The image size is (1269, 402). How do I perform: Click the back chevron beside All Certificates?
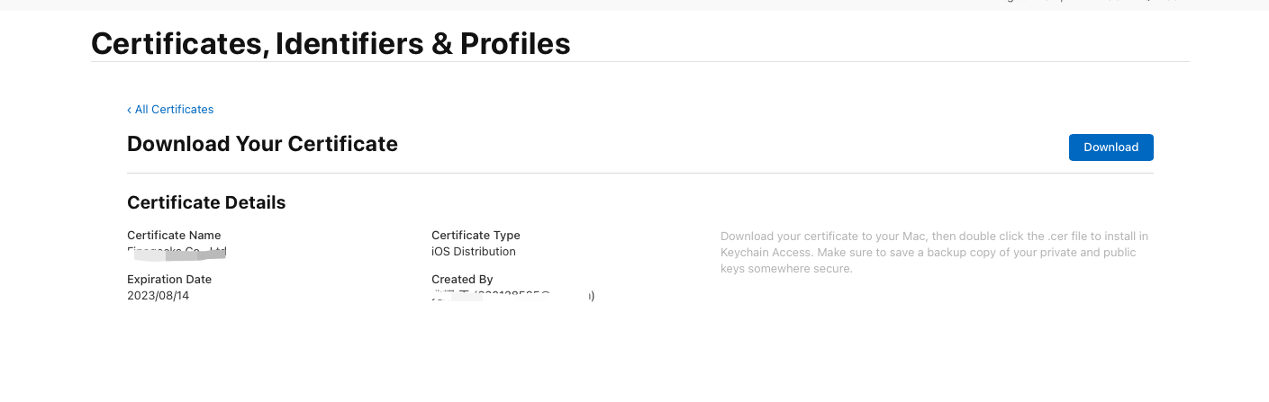pos(129,110)
